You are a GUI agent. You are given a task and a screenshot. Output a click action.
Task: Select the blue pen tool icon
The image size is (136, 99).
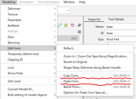[79, 25]
